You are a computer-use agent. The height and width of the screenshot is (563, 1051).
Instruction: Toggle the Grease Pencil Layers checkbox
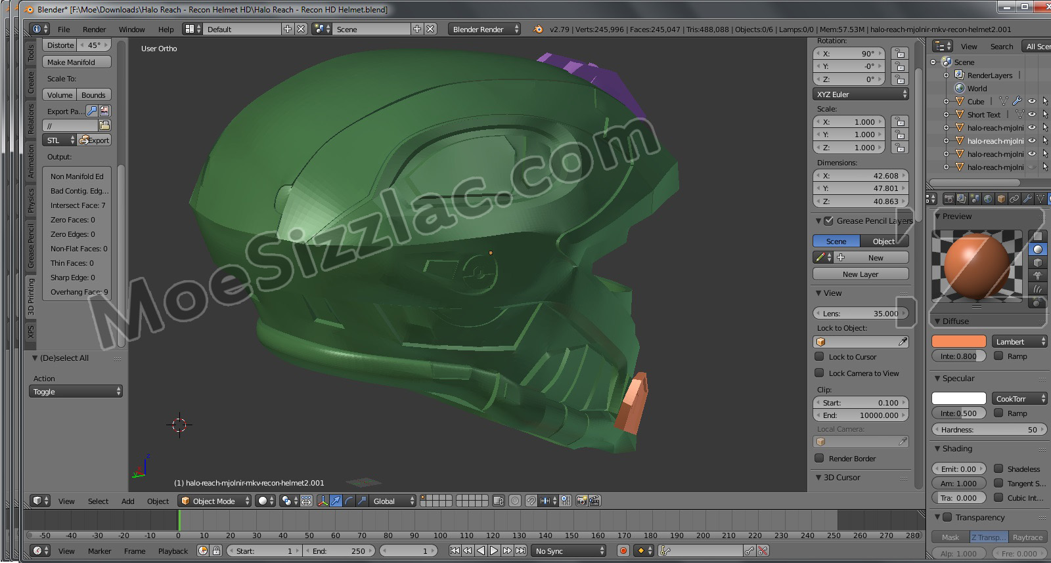point(828,221)
